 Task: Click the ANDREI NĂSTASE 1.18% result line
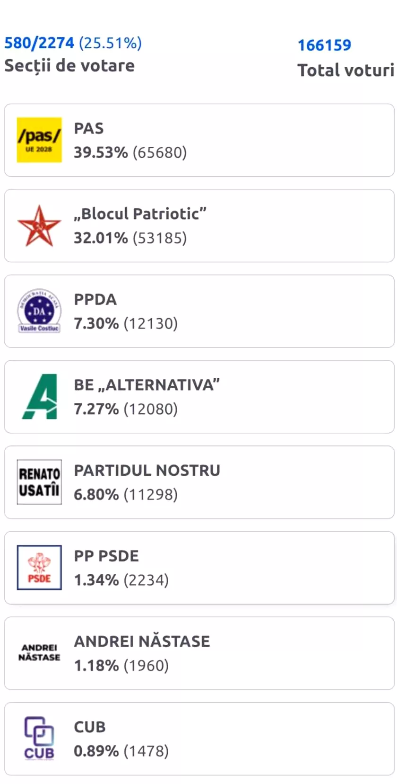[121, 666]
